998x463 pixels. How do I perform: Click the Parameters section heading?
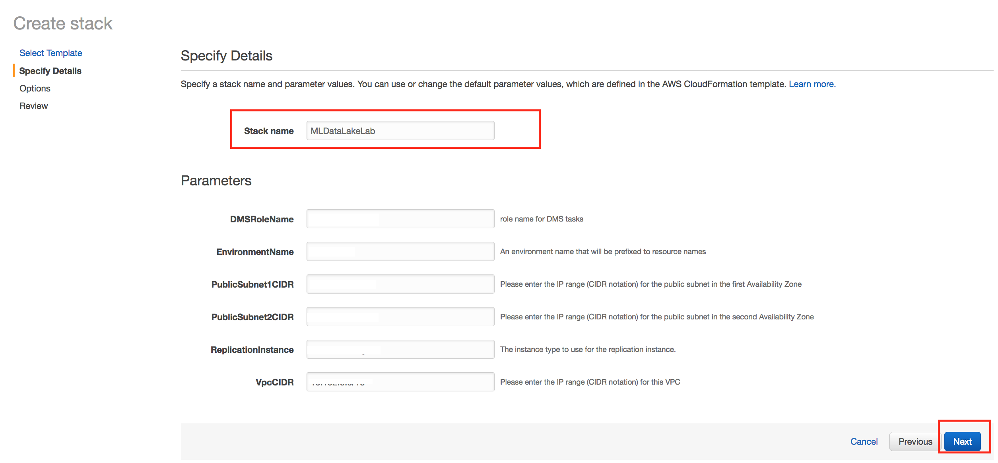(x=216, y=181)
